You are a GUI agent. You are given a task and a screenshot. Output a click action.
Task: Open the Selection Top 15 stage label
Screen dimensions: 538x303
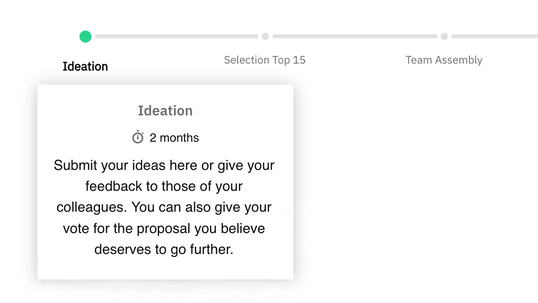coord(264,60)
